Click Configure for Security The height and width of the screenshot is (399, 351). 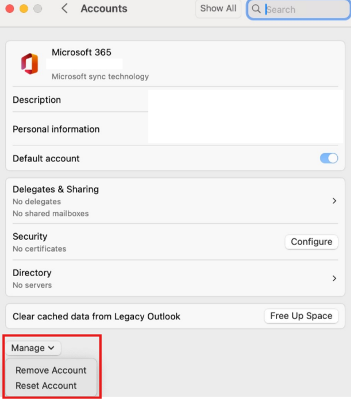(311, 242)
